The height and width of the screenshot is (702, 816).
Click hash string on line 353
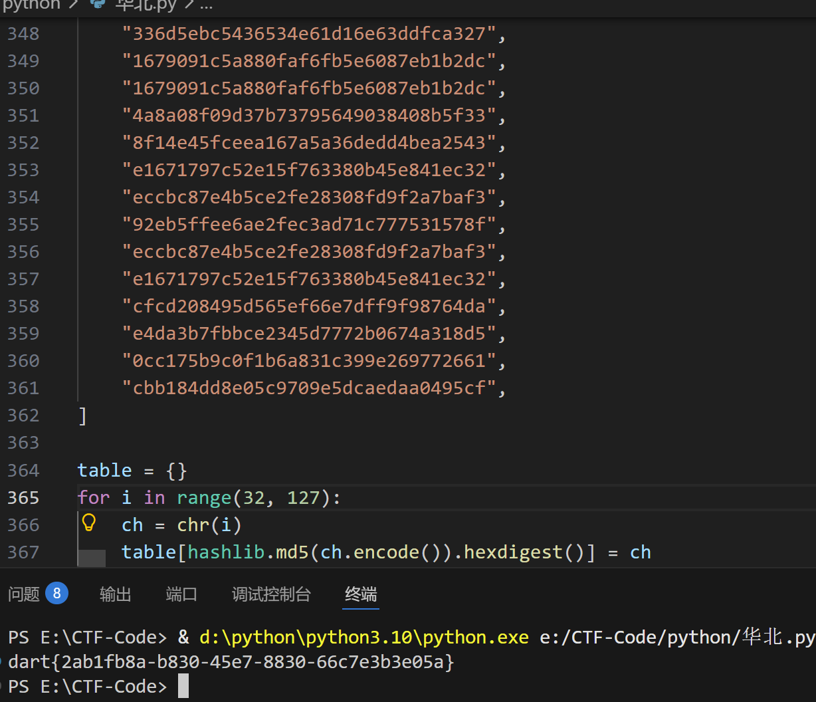coord(309,170)
